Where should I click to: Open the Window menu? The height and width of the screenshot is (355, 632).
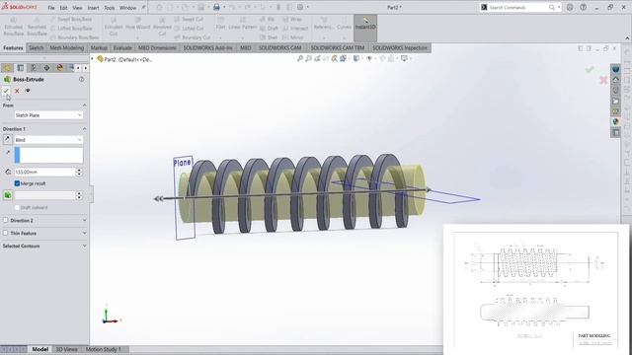pos(127,8)
